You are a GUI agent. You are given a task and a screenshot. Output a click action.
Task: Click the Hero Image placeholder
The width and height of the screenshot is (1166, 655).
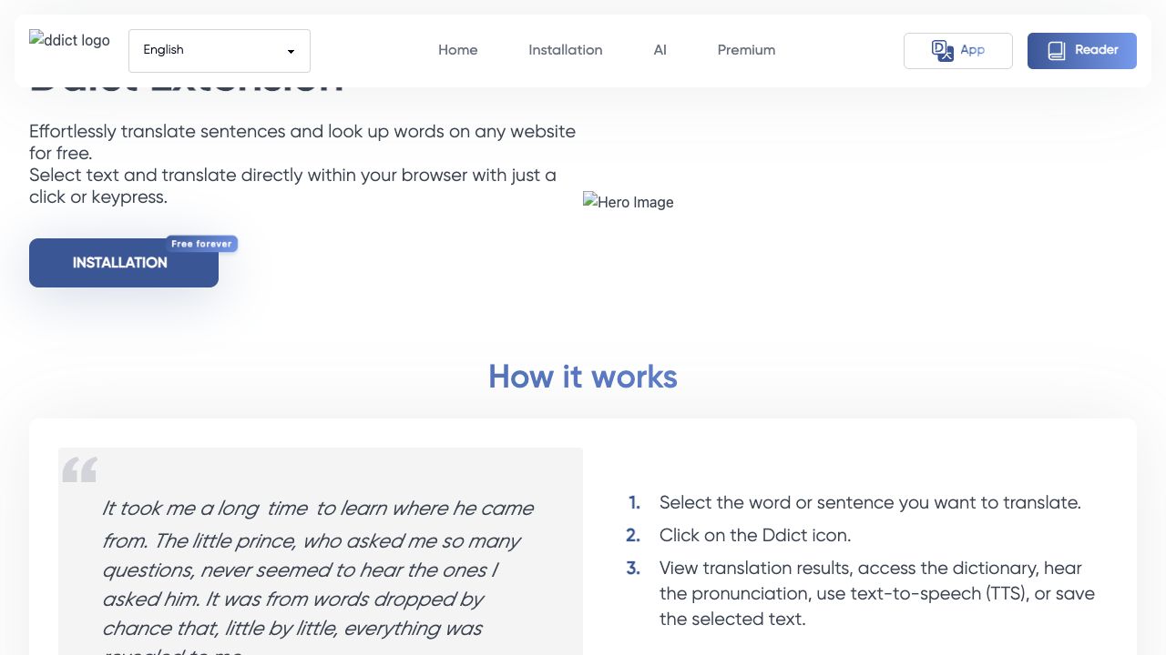pos(629,202)
